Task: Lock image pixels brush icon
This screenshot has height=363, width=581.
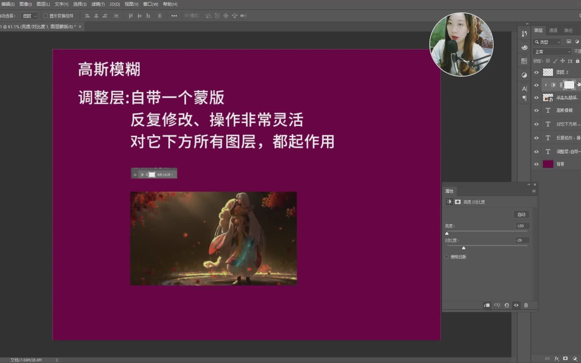Action: [555, 61]
